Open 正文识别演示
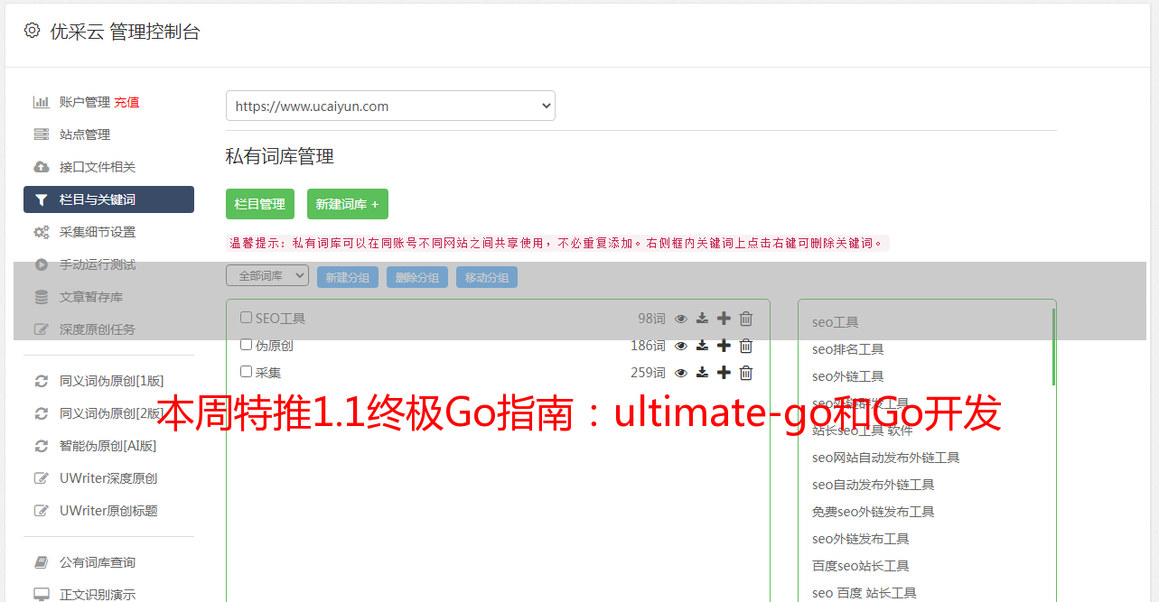Screen dimensions: 1159x602 [x=98, y=595]
